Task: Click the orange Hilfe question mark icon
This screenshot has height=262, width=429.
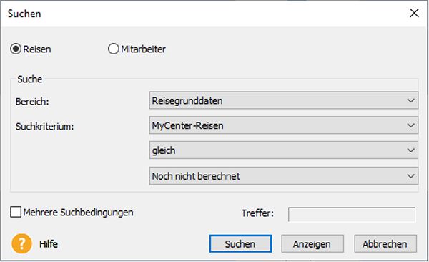Action: click(21, 243)
